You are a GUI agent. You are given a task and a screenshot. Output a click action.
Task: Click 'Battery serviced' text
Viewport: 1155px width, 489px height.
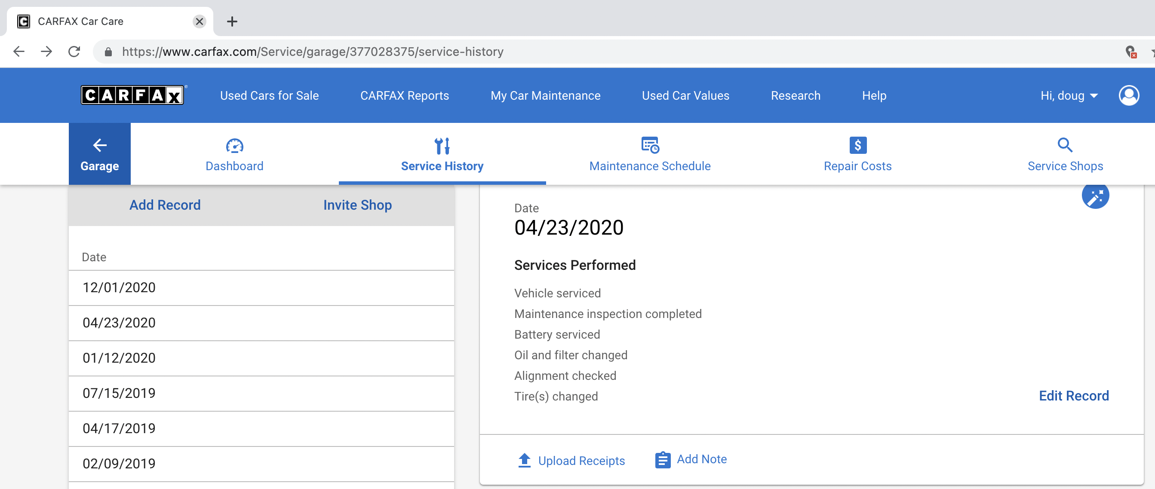pos(557,334)
